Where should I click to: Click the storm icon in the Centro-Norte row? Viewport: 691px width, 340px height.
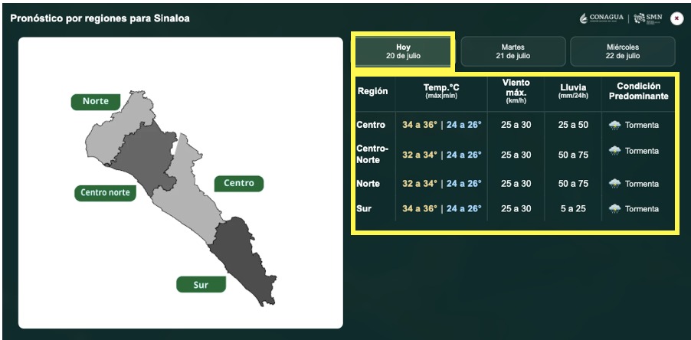point(614,151)
